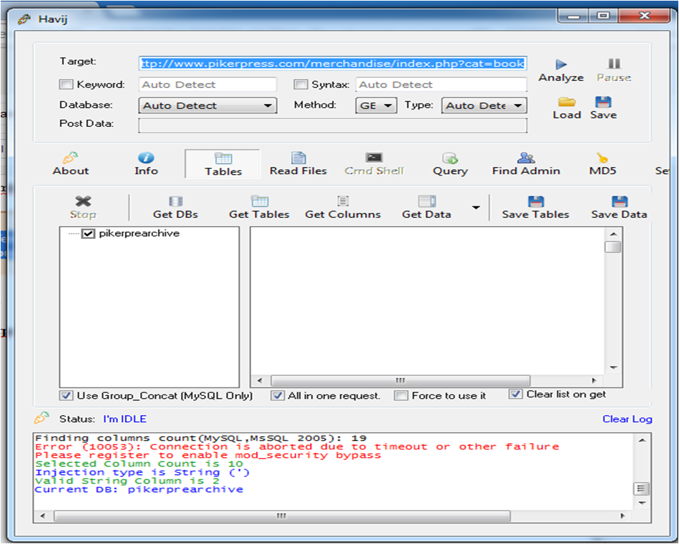Click the log pane horizontal scrollbar thumb
The height and width of the screenshot is (544, 679).
pos(282,516)
